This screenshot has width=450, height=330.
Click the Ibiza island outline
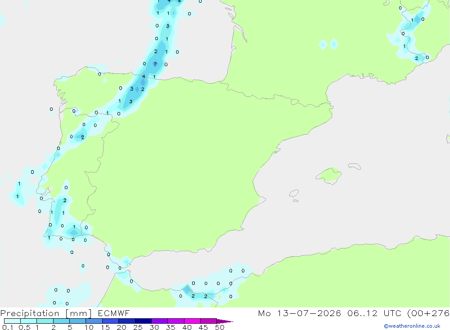tap(294, 194)
